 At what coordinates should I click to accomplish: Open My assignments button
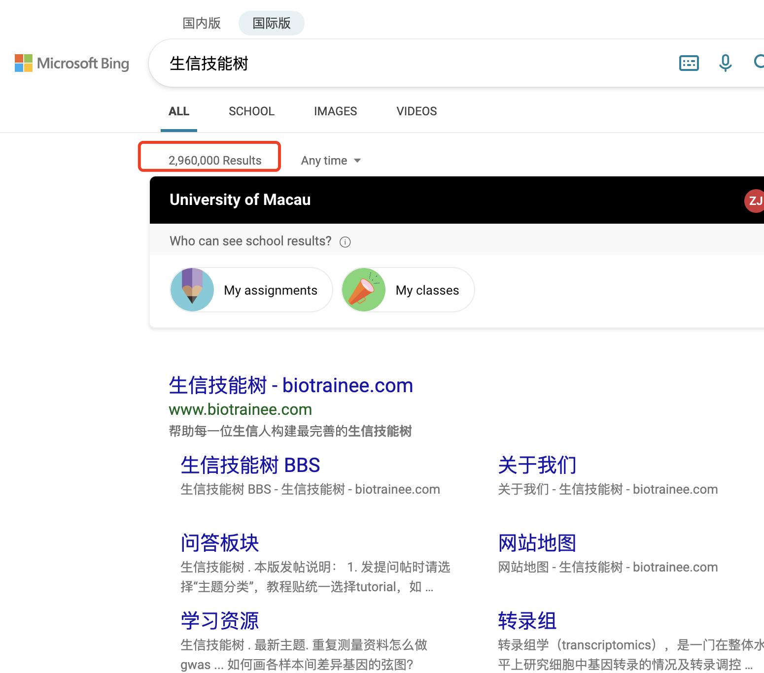[251, 290]
